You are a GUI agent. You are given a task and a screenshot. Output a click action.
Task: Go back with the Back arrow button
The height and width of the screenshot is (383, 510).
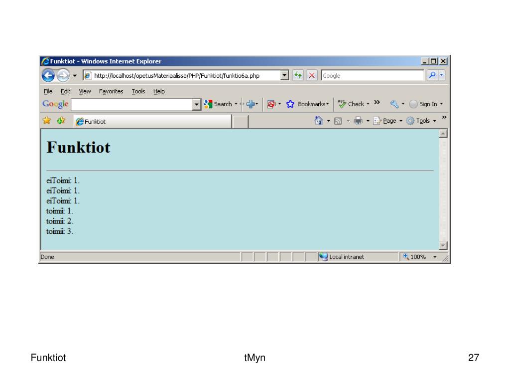coord(48,76)
